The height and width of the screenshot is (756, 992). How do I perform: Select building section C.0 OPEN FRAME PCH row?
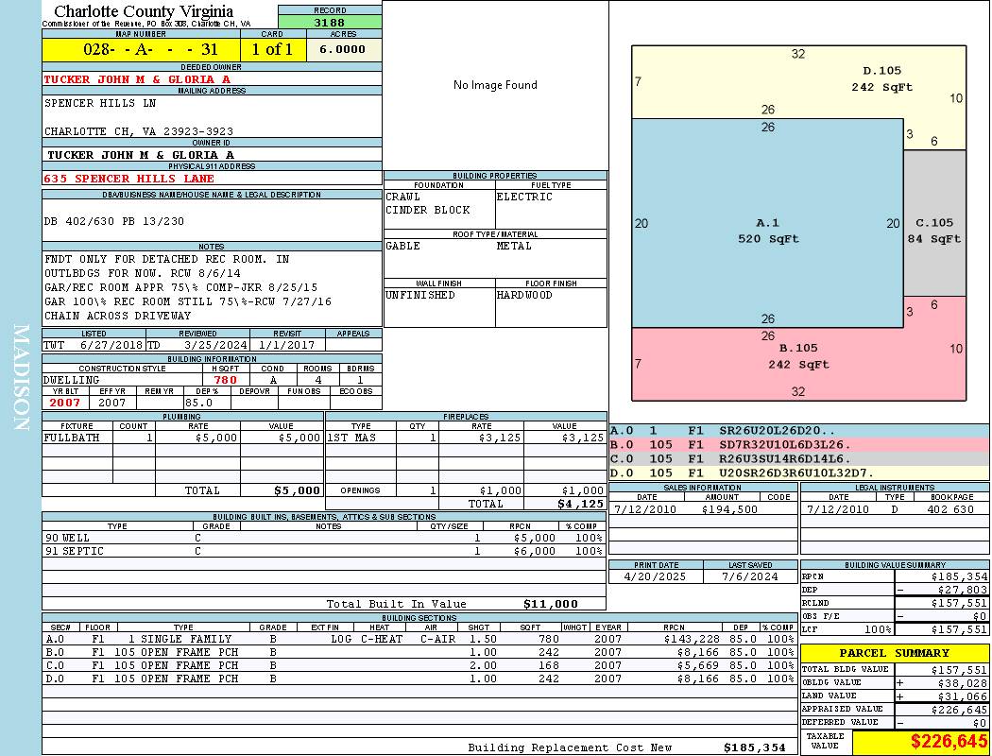[x=419, y=665]
